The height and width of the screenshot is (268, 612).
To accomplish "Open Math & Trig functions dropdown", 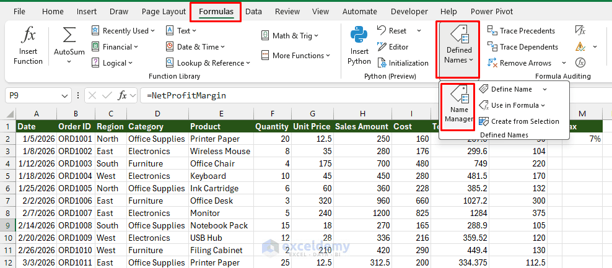I will pos(290,36).
